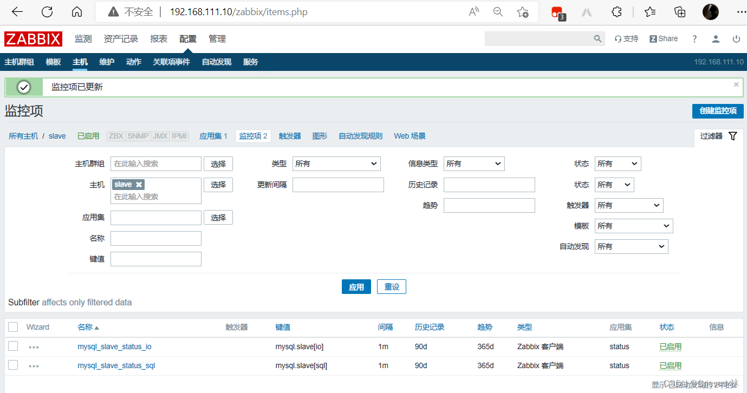
Task: Sort the table by 名称 column
Action: point(88,327)
